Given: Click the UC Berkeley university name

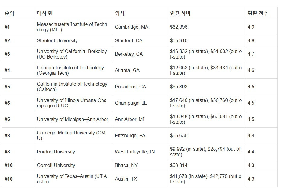Looking at the screenshot, I should coord(72,54).
